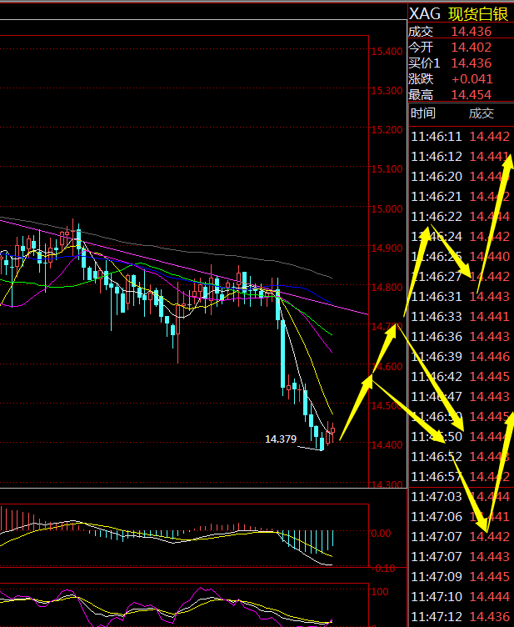This screenshot has height=627, width=514.
Task: Click the 14.400 price axis label
Action: [387, 444]
